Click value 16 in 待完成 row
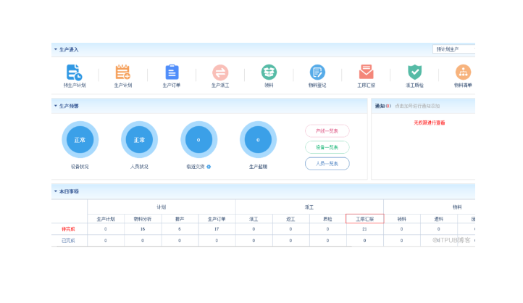Screen dimensions: 523x303 143,229
